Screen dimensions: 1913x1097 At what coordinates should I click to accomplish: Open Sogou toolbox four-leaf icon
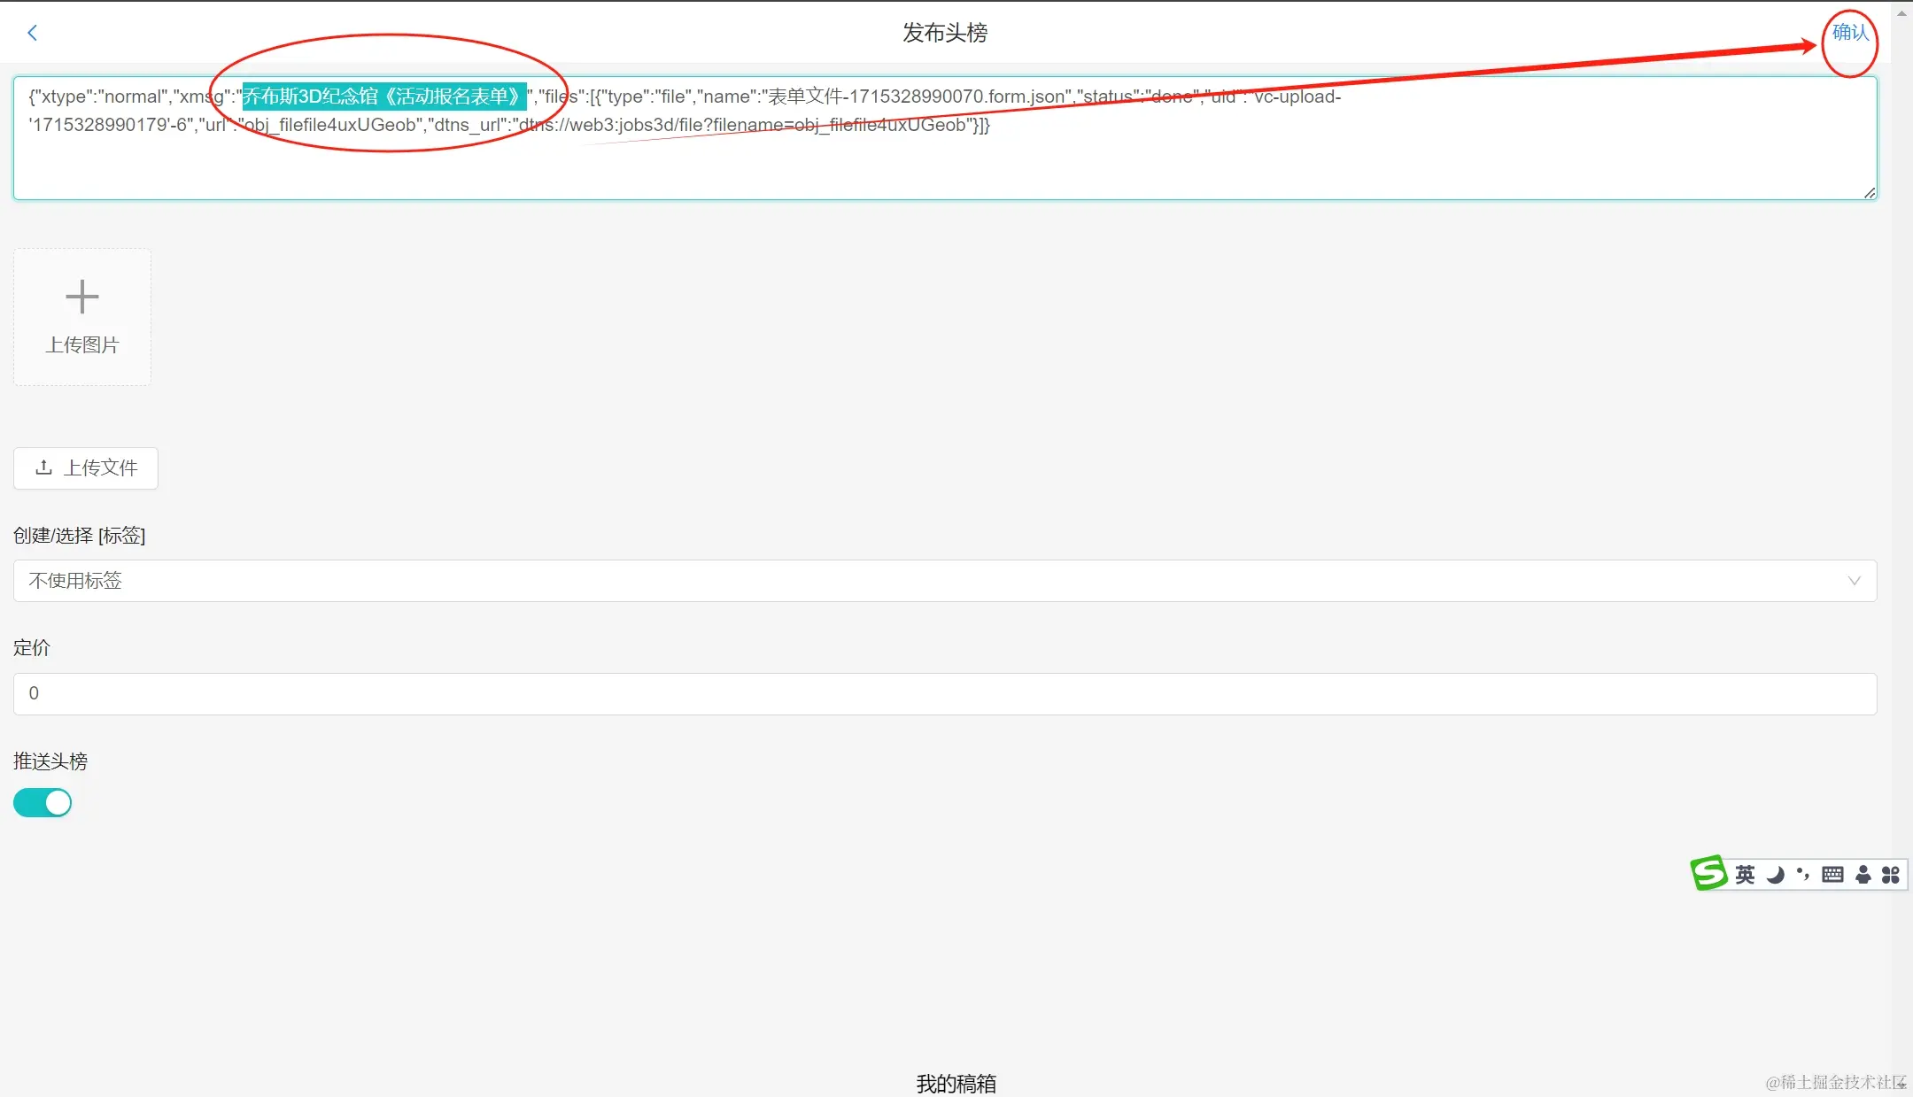point(1891,875)
